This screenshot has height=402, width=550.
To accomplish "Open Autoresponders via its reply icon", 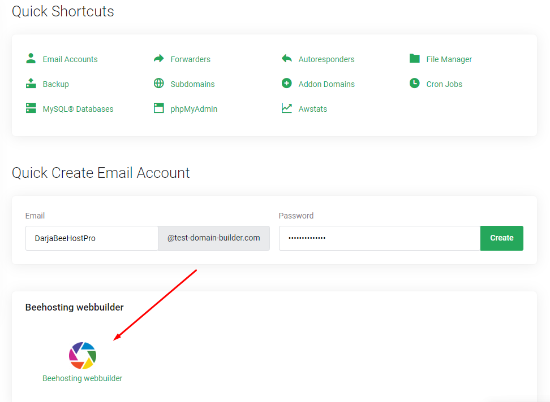I will tap(287, 58).
